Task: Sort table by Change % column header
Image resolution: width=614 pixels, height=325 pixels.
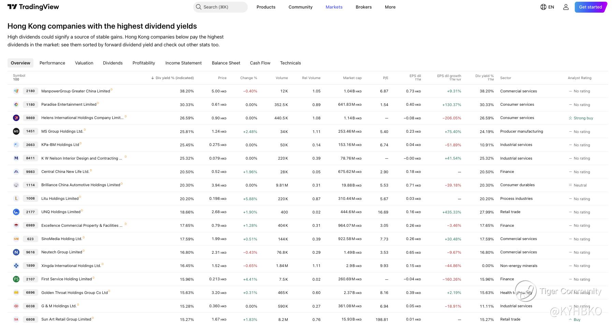Action: click(248, 78)
